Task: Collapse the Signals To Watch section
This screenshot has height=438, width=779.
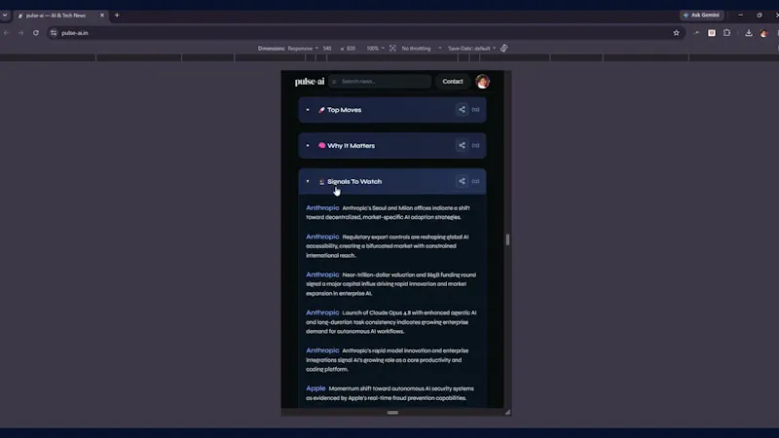Action: pyautogui.click(x=308, y=181)
